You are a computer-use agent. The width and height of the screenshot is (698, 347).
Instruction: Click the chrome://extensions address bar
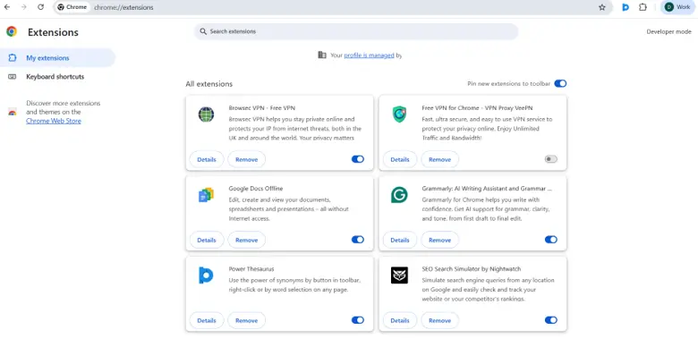[333, 7]
